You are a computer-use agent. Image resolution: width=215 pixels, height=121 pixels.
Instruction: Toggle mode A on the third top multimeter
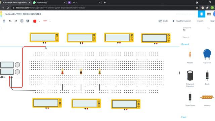click(132, 35)
